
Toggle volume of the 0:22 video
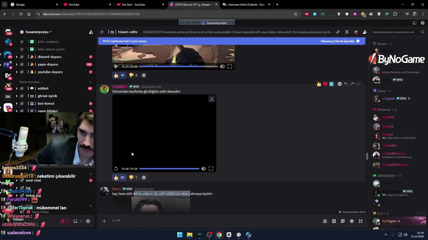coord(222,66)
